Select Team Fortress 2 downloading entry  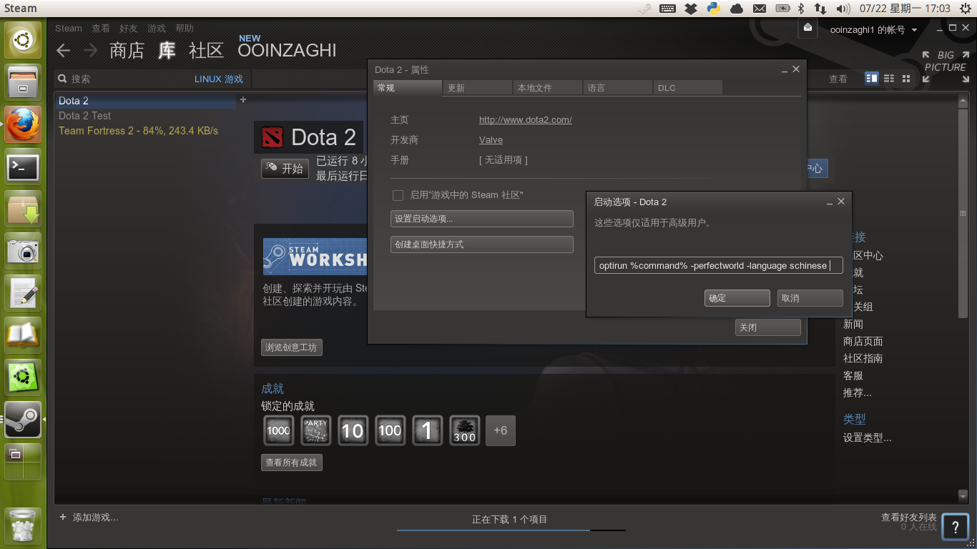click(138, 131)
